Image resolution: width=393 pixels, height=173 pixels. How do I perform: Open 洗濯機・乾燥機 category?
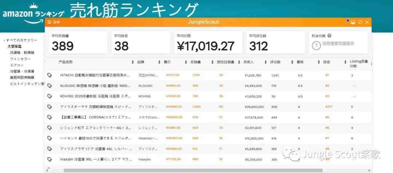click(22, 53)
